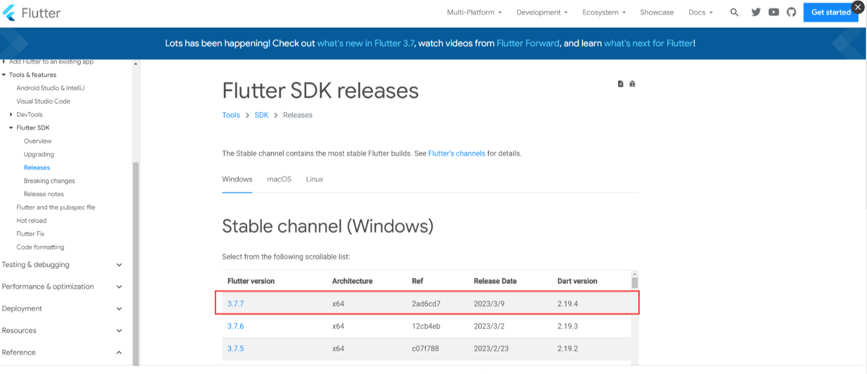
Task: Click the Tools breadcrumb link
Action: pyautogui.click(x=231, y=115)
